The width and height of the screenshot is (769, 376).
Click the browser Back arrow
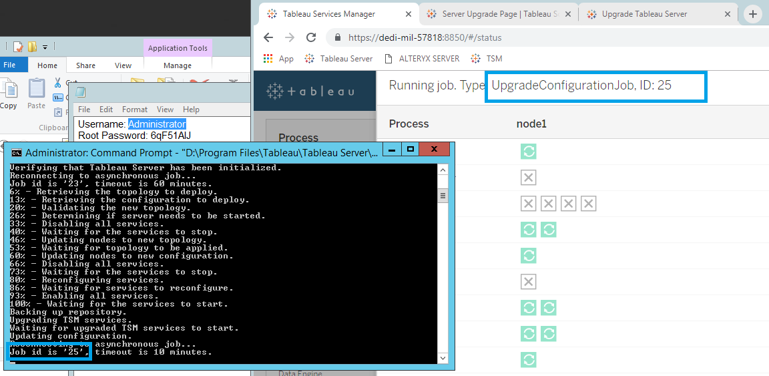(x=268, y=37)
